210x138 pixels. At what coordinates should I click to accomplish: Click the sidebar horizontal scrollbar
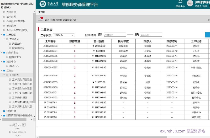pos(14,120)
